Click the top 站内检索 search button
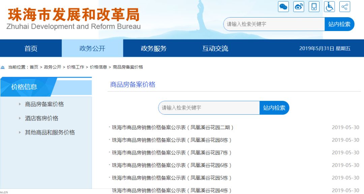 339,24
